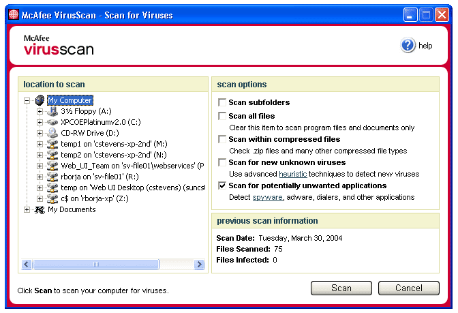Open the help link text
The height and width of the screenshot is (313, 458).
[x=425, y=46]
